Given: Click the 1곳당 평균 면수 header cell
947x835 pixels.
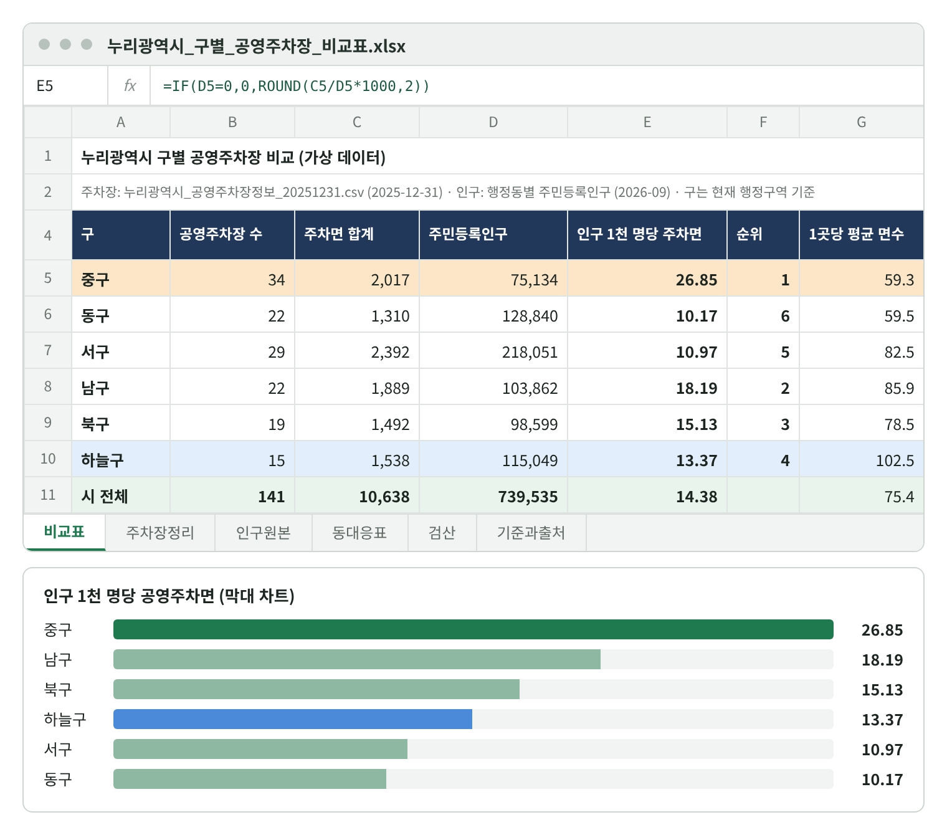Looking at the screenshot, I should click(862, 234).
